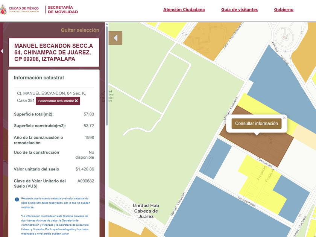
Task: Click the VUS key A090682
Action: [x=86, y=181]
